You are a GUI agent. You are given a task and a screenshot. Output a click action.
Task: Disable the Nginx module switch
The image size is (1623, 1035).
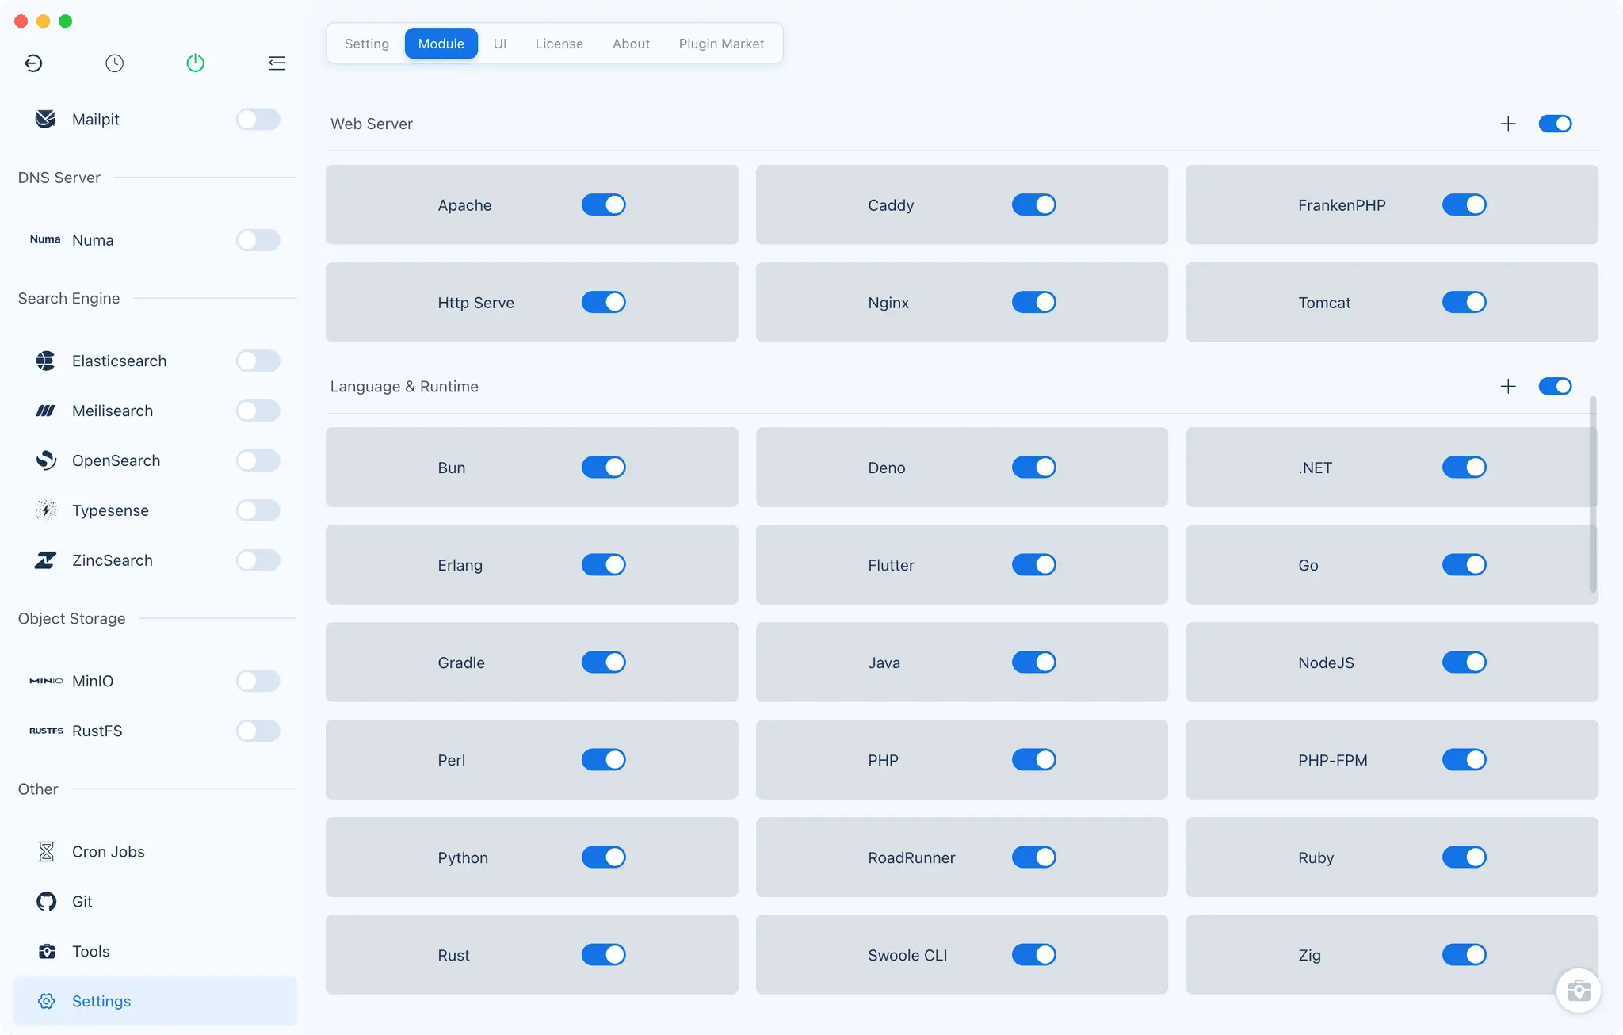pyautogui.click(x=1034, y=302)
